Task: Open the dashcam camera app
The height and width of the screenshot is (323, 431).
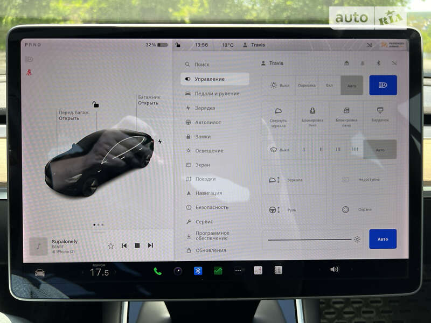Action: pyautogui.click(x=178, y=271)
